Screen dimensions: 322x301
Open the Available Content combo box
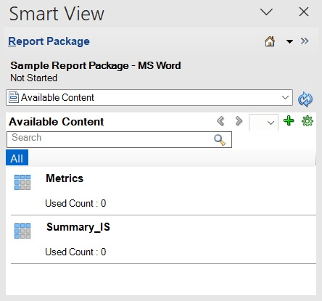point(149,97)
